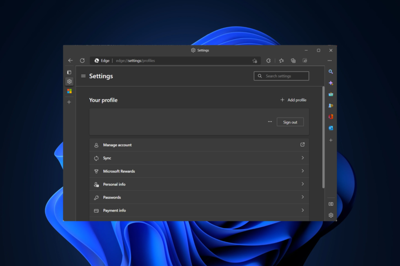The height and width of the screenshot is (266, 400).
Task: Open the Tools briefcase icon in sidebar
Action: [x=331, y=94]
